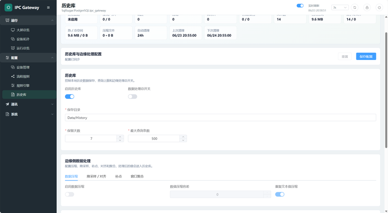The image size is (388, 213).
Task: Enable the 数据处理总开关 switch
Action: (x=132, y=97)
